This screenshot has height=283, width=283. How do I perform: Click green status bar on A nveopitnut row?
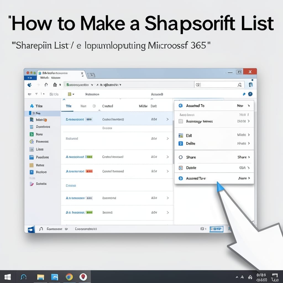click(89, 157)
